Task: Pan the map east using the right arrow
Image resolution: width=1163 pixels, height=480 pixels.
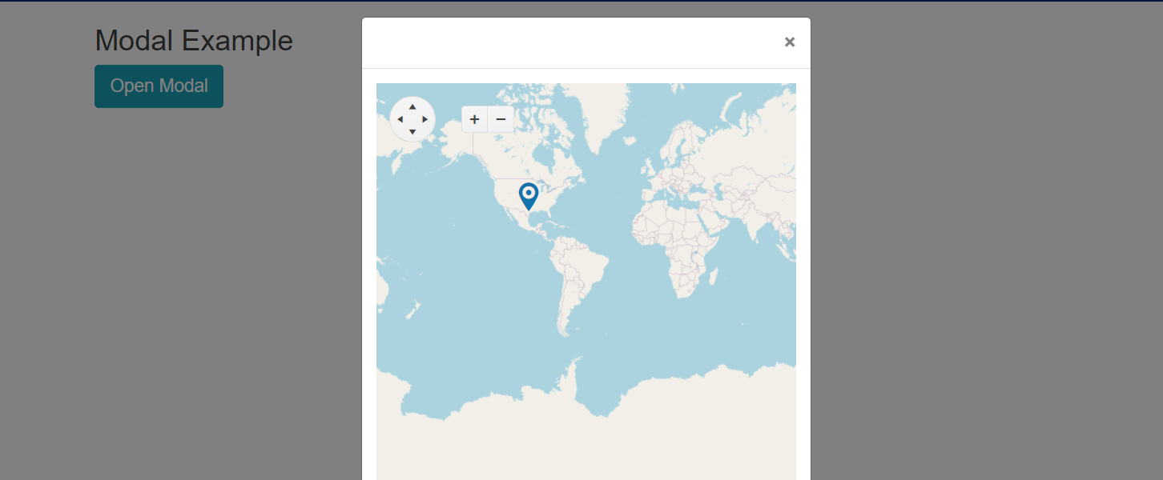Action: [425, 119]
